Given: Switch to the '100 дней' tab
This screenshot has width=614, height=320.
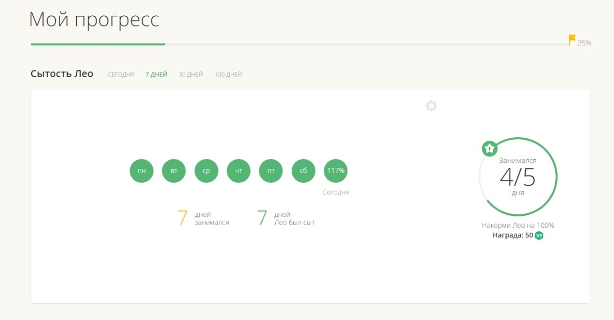Looking at the screenshot, I should point(228,75).
